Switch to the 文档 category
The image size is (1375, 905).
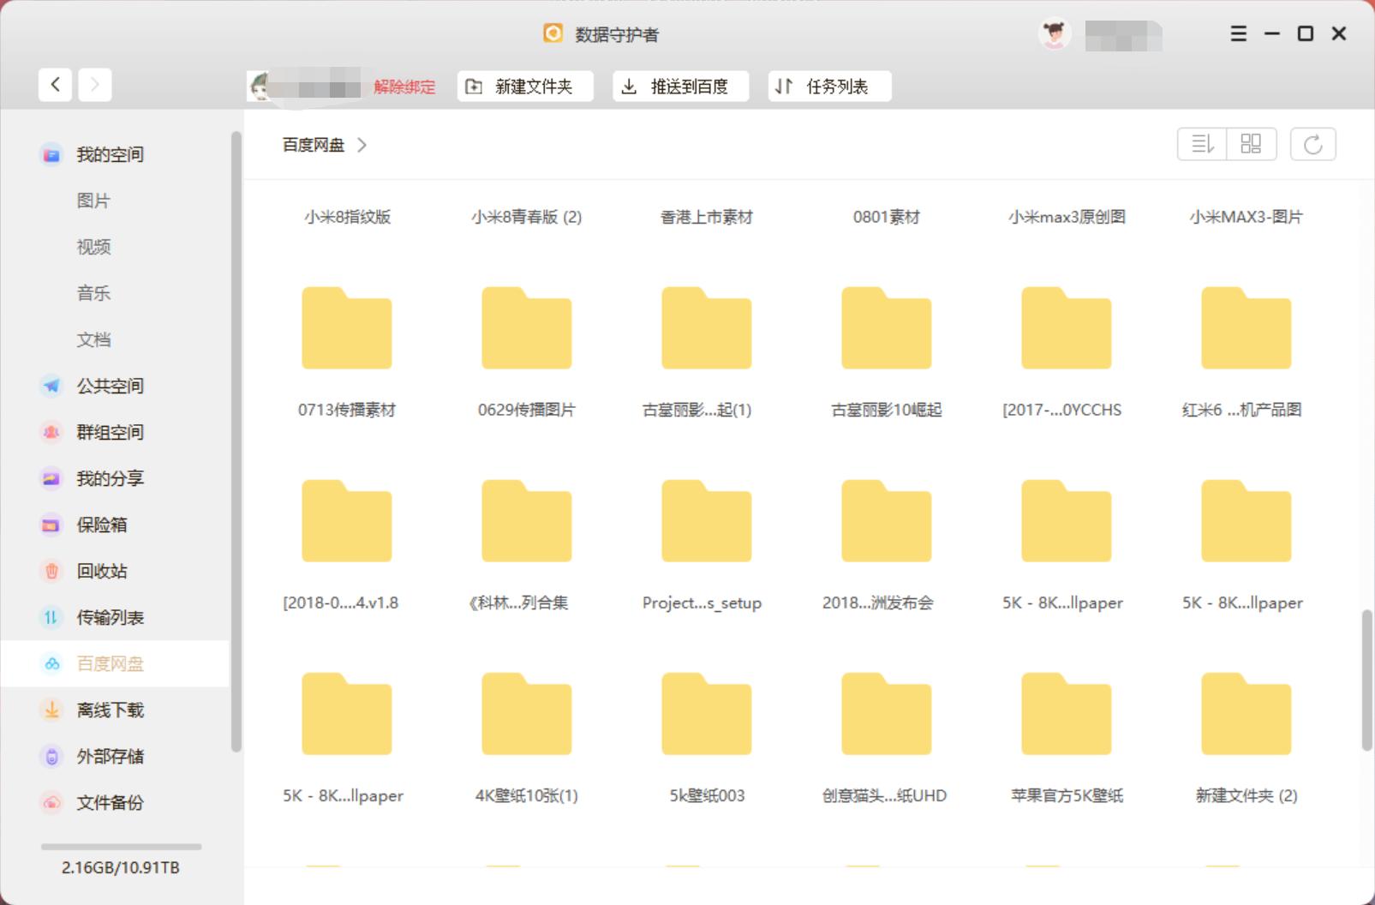point(93,339)
